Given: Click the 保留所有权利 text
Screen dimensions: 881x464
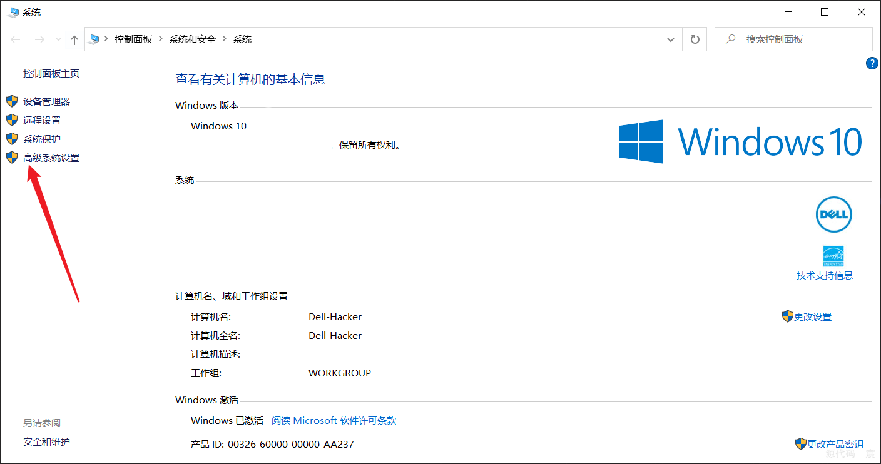Looking at the screenshot, I should [x=370, y=145].
